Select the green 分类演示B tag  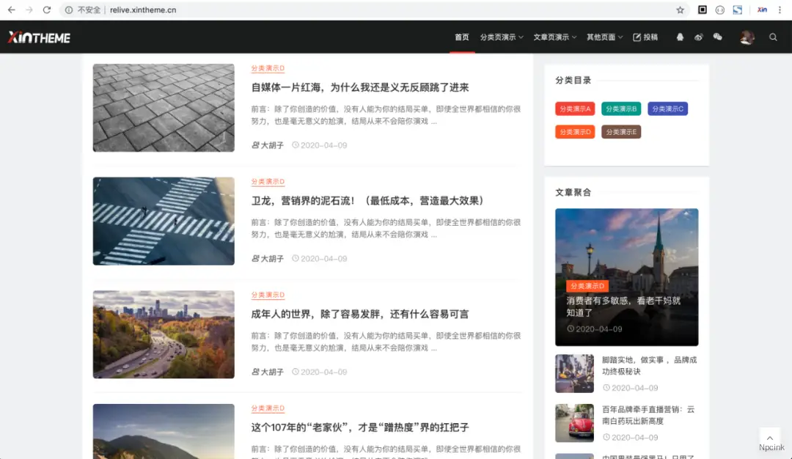[x=621, y=109]
